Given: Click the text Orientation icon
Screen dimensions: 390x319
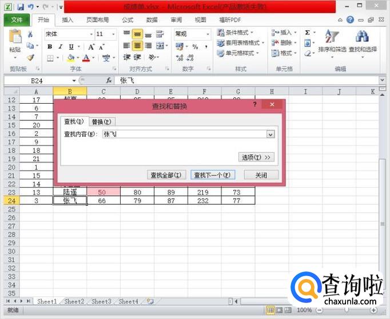Looking at the screenshot, I should [x=152, y=57].
